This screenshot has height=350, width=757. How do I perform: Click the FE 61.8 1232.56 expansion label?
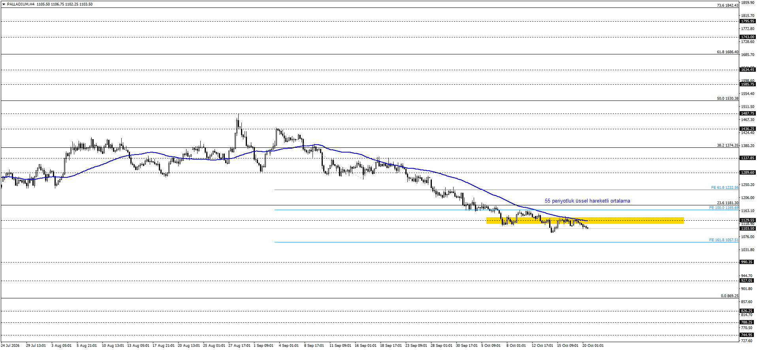click(x=725, y=188)
